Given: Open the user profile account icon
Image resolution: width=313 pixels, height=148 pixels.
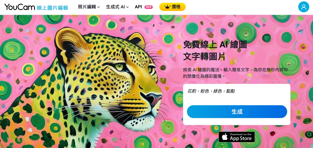Looking at the screenshot, I should [x=304, y=7].
